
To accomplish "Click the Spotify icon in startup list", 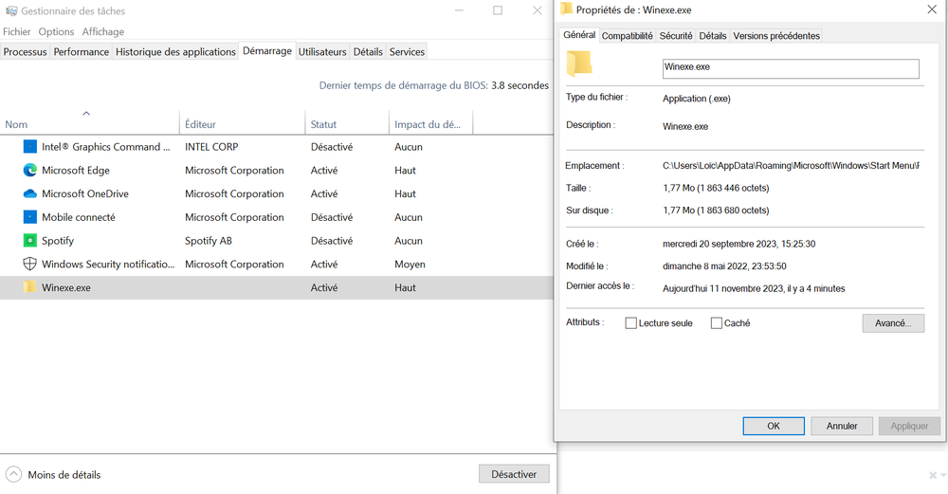I will coord(29,241).
